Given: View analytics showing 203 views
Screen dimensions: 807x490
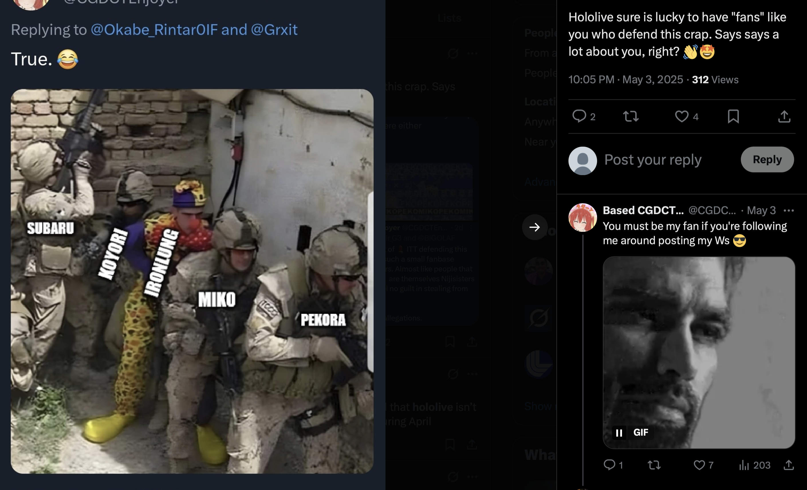Looking at the screenshot, I should [x=755, y=465].
